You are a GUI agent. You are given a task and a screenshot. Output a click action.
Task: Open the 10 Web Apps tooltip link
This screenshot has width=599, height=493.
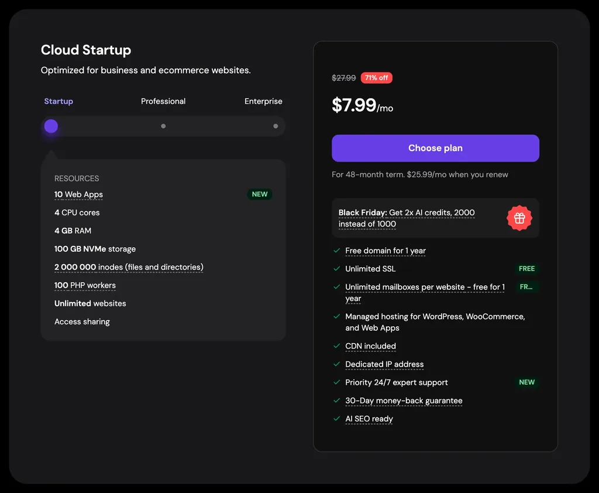[x=78, y=194]
